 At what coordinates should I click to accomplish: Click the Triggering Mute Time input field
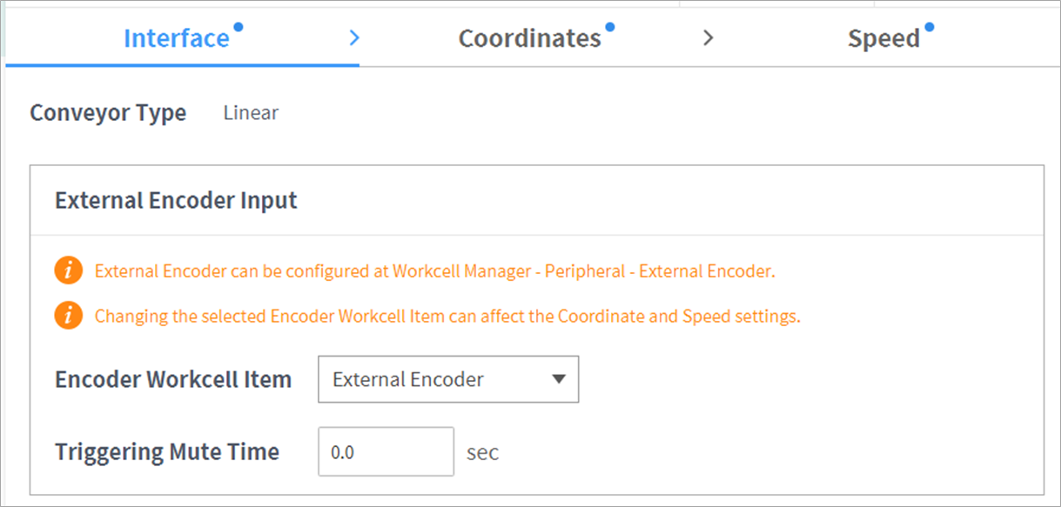click(x=386, y=452)
